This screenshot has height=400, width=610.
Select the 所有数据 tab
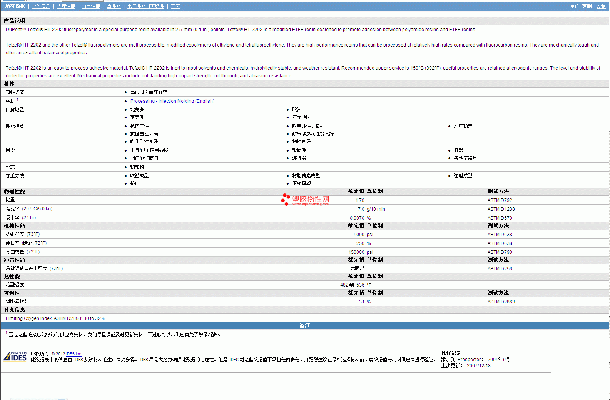tap(15, 6)
